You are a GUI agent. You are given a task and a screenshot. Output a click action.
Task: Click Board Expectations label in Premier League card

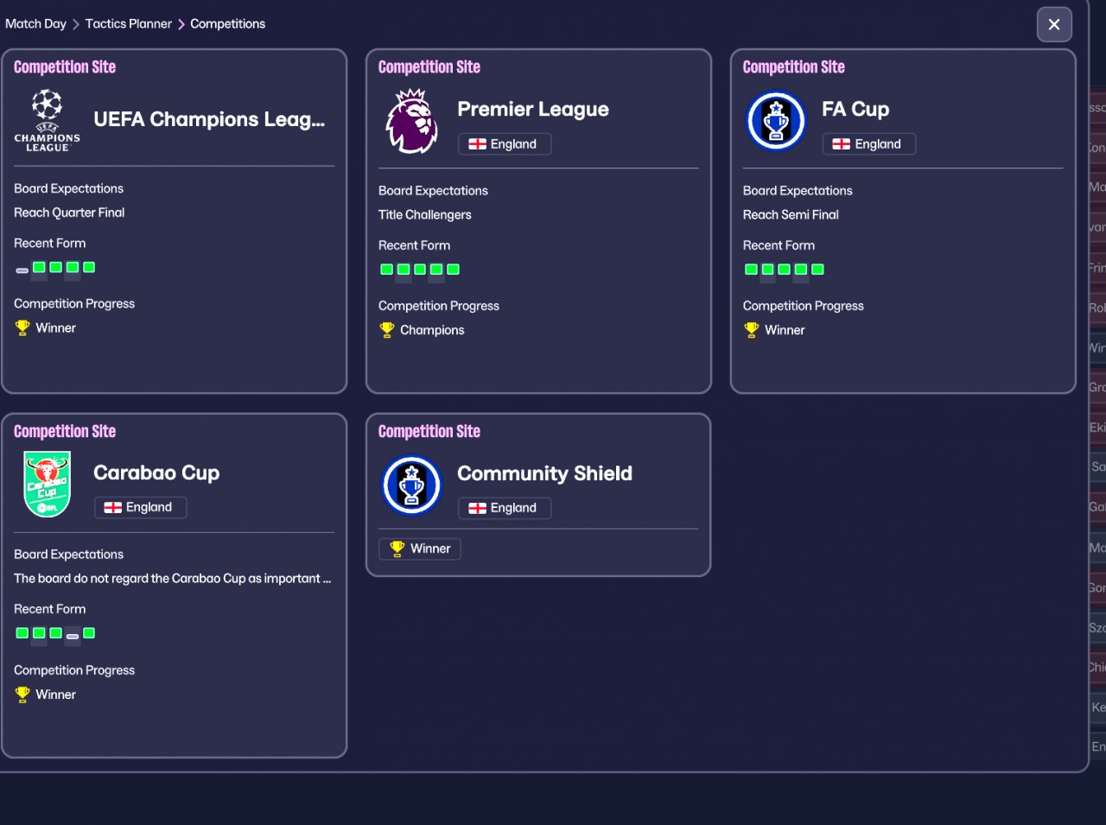point(433,191)
